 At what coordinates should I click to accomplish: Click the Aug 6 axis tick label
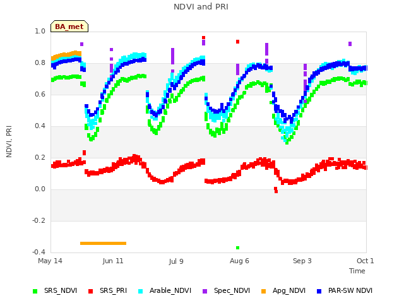(x=239, y=261)
